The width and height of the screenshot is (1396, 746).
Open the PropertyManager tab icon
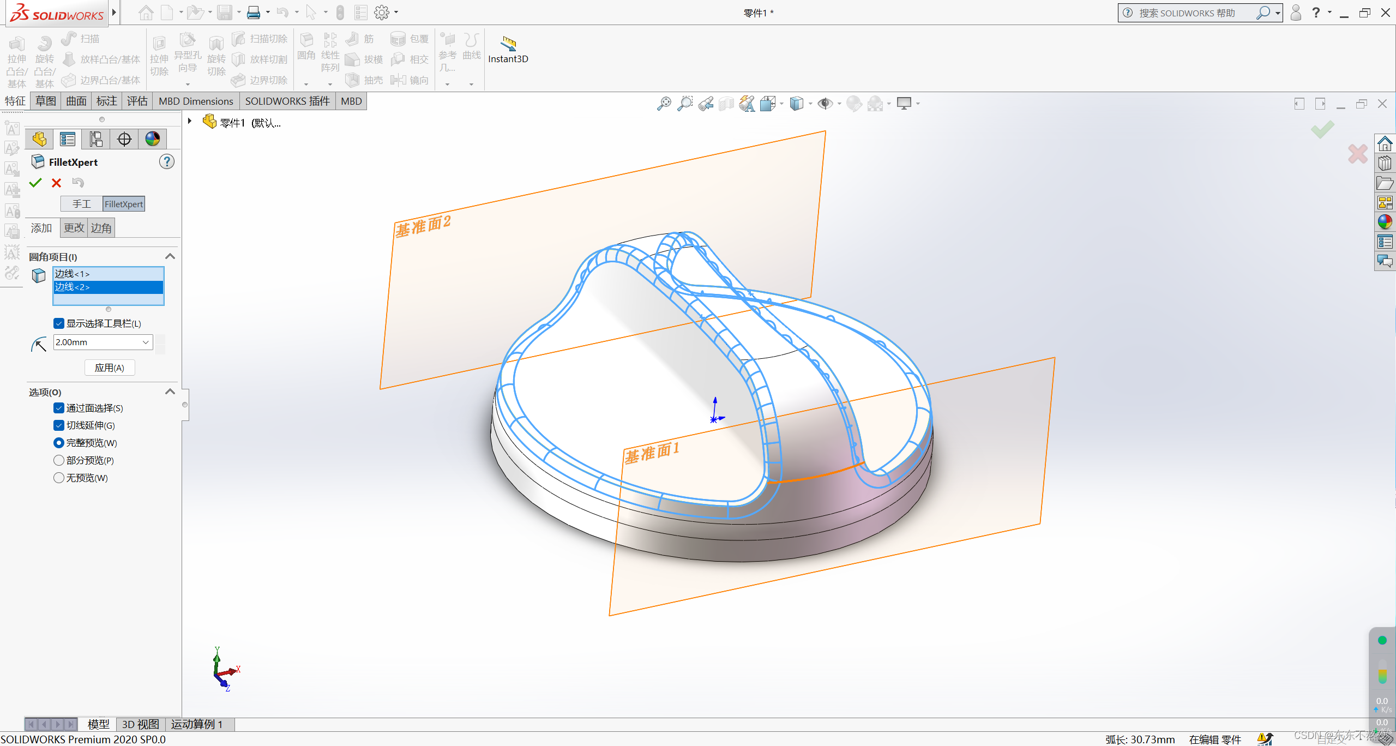point(68,139)
